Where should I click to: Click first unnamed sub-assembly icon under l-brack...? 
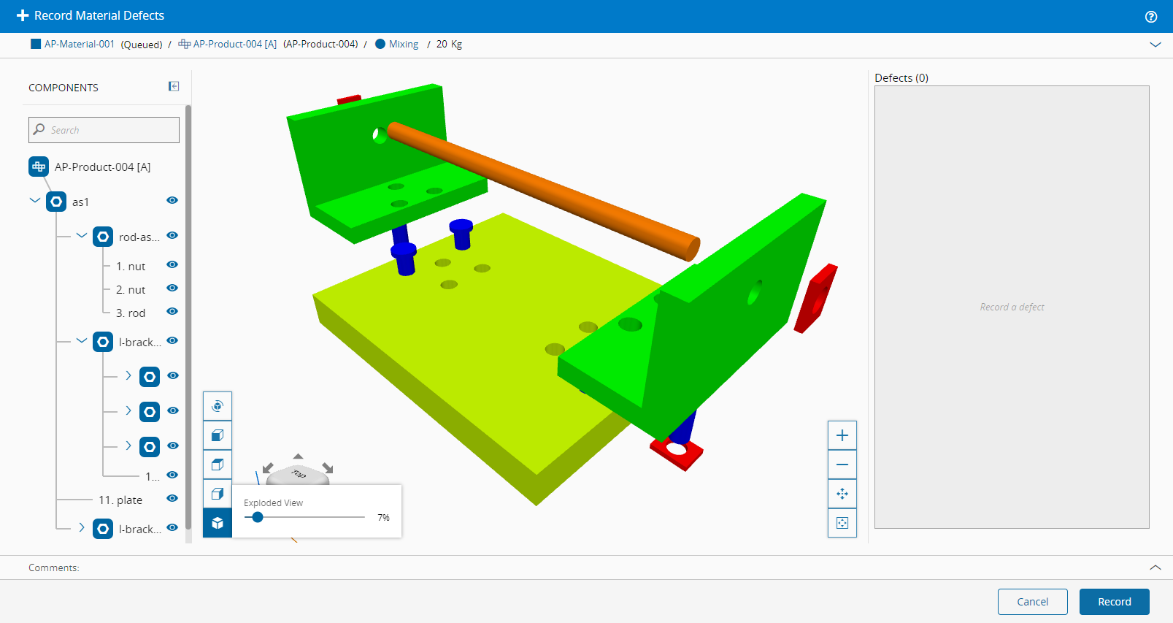150,377
